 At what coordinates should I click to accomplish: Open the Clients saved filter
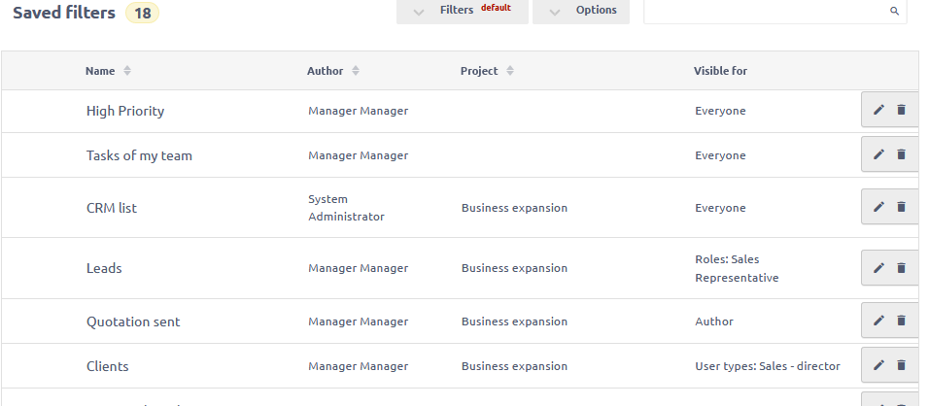pyautogui.click(x=108, y=366)
